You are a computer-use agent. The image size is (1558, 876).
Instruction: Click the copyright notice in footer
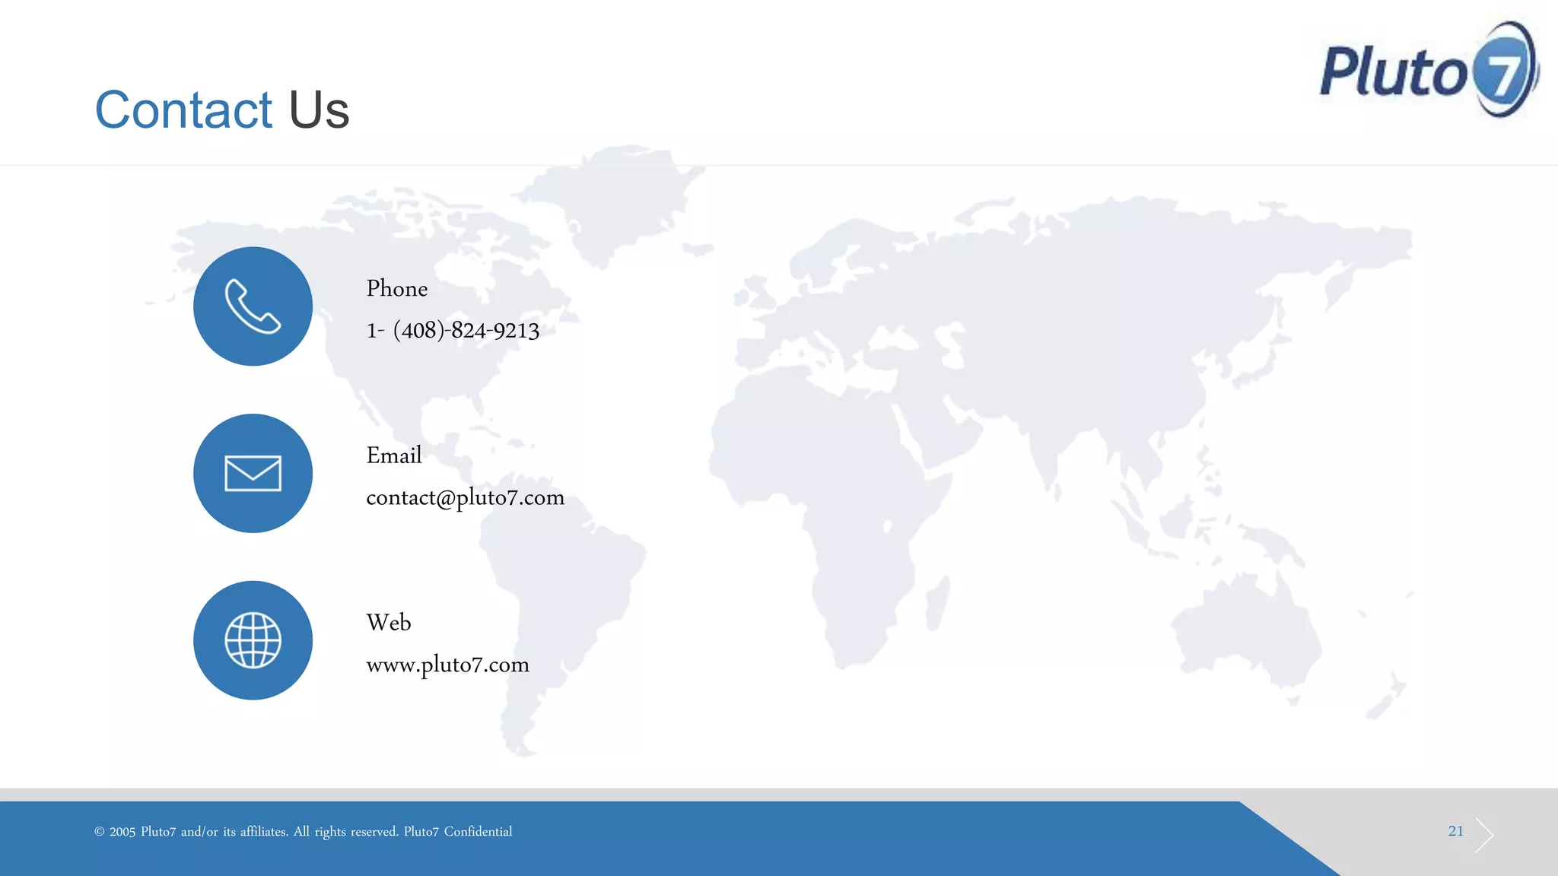(303, 832)
